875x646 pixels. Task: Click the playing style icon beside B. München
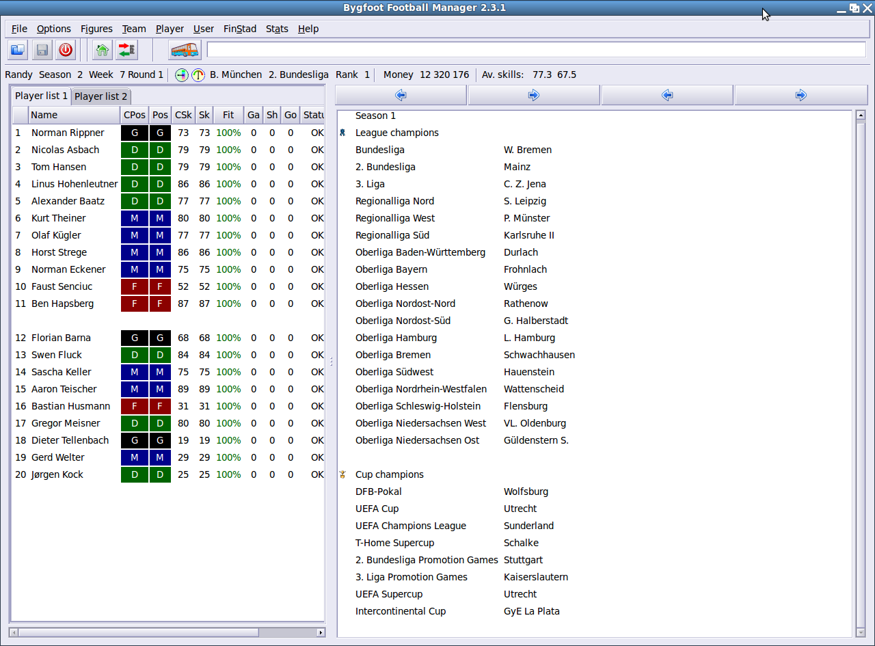182,75
